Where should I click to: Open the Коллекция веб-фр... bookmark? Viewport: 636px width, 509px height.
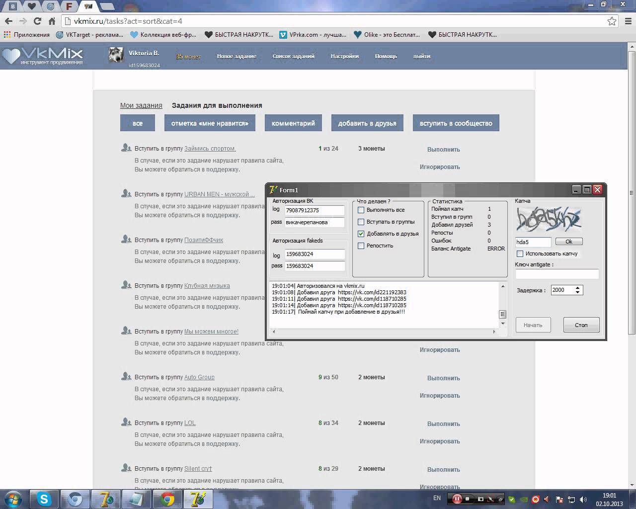(x=163, y=35)
